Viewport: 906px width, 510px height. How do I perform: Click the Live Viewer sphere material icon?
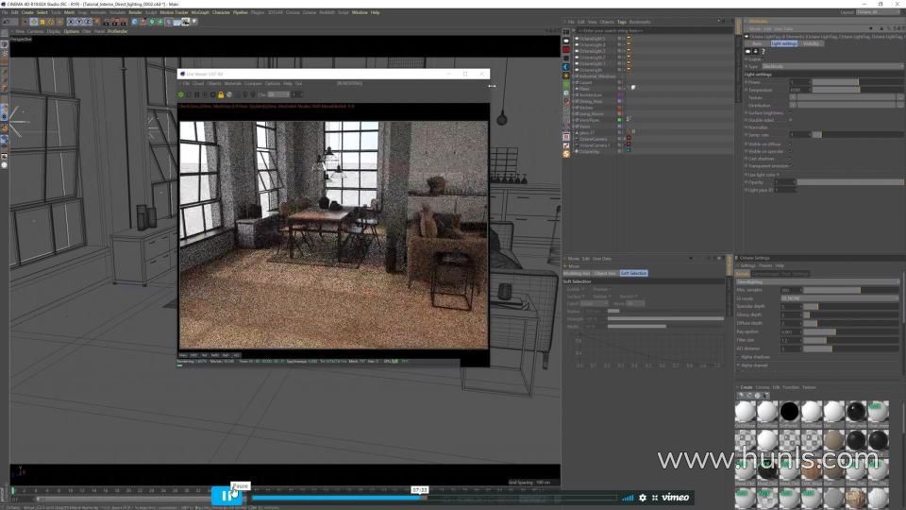tap(228, 94)
